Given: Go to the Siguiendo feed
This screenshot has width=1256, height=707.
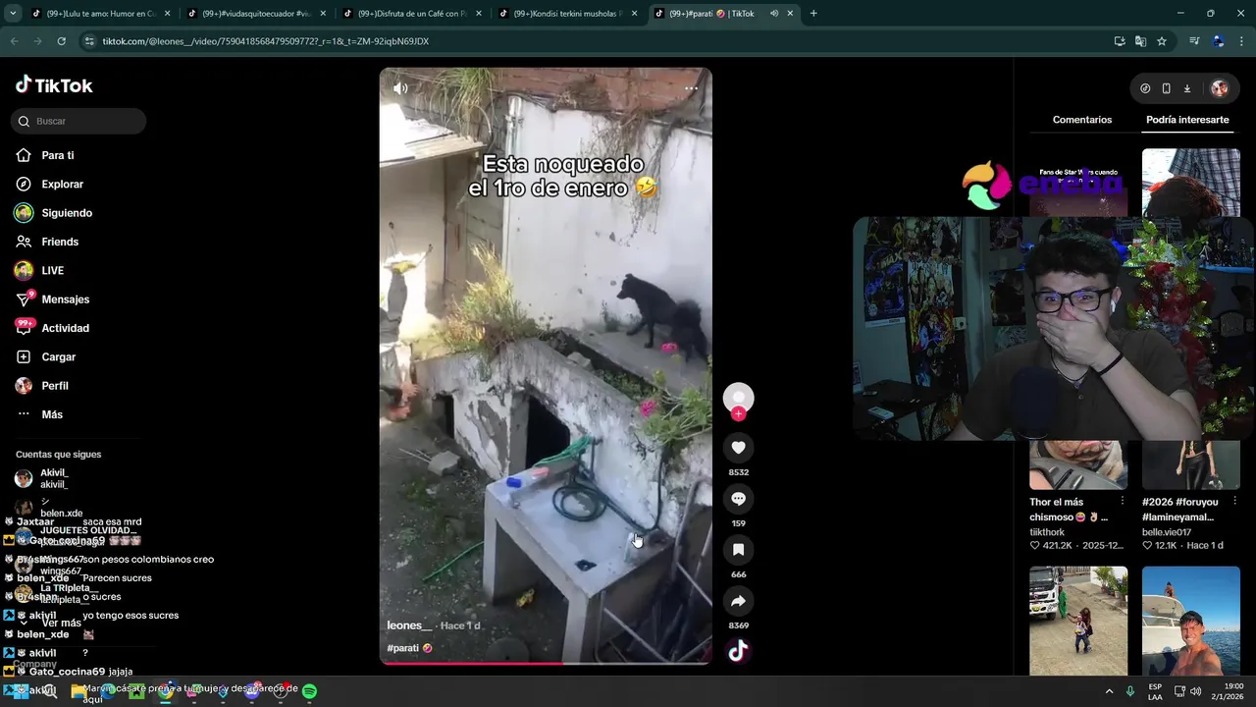Looking at the screenshot, I should click(x=53, y=213).
